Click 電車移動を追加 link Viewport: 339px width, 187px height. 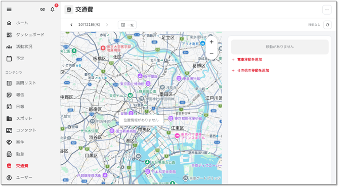249,60
